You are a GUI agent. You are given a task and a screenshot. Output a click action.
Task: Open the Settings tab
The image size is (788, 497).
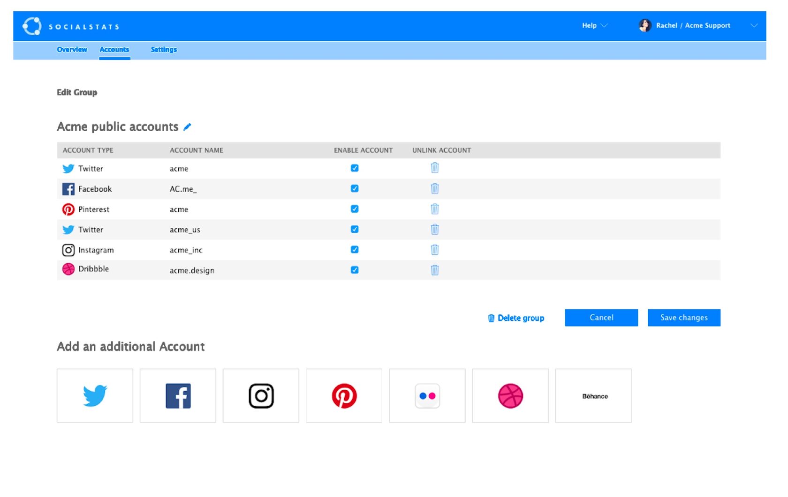click(164, 50)
